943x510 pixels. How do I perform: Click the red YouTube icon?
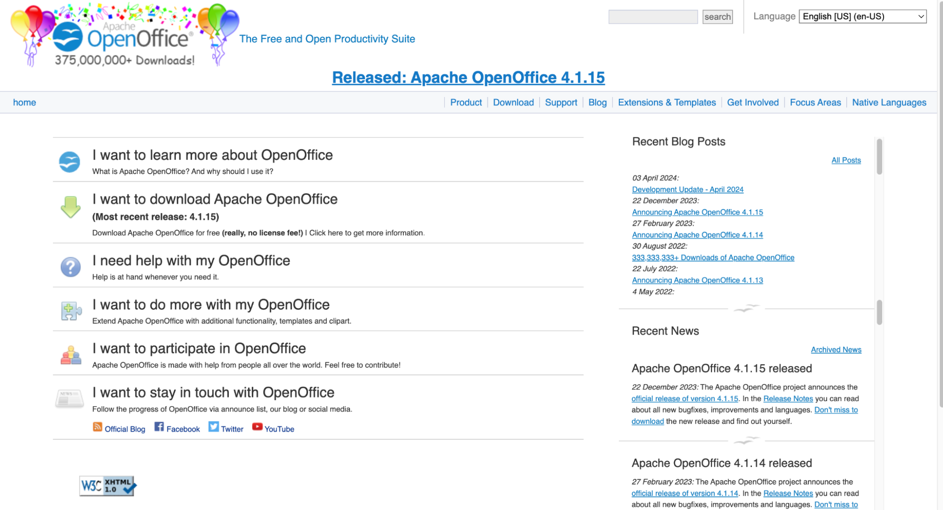257,426
